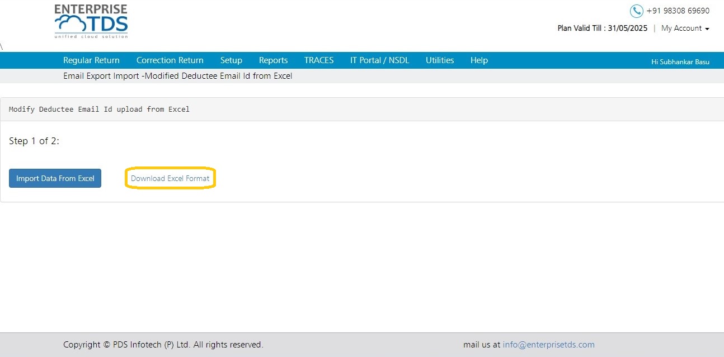
Task: Click the Import Data From Excel button
Action: (55, 178)
